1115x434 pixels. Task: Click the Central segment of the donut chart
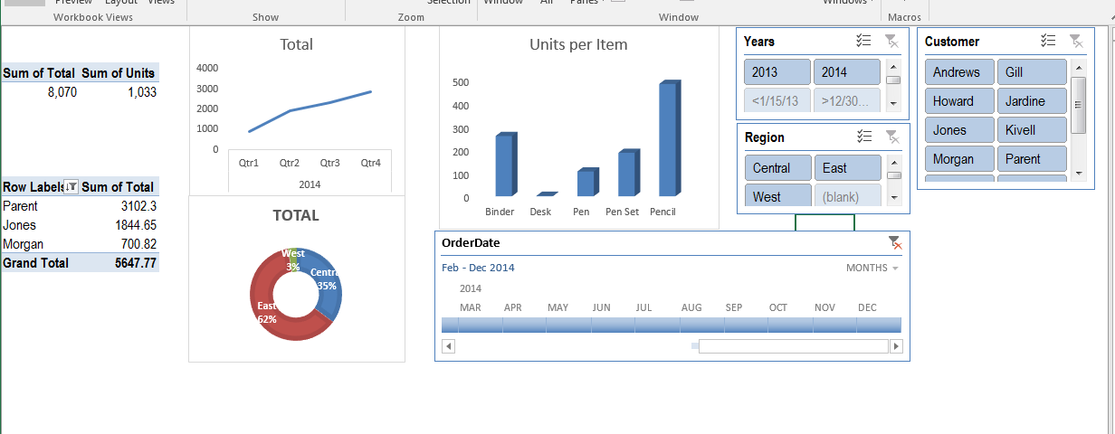point(329,285)
